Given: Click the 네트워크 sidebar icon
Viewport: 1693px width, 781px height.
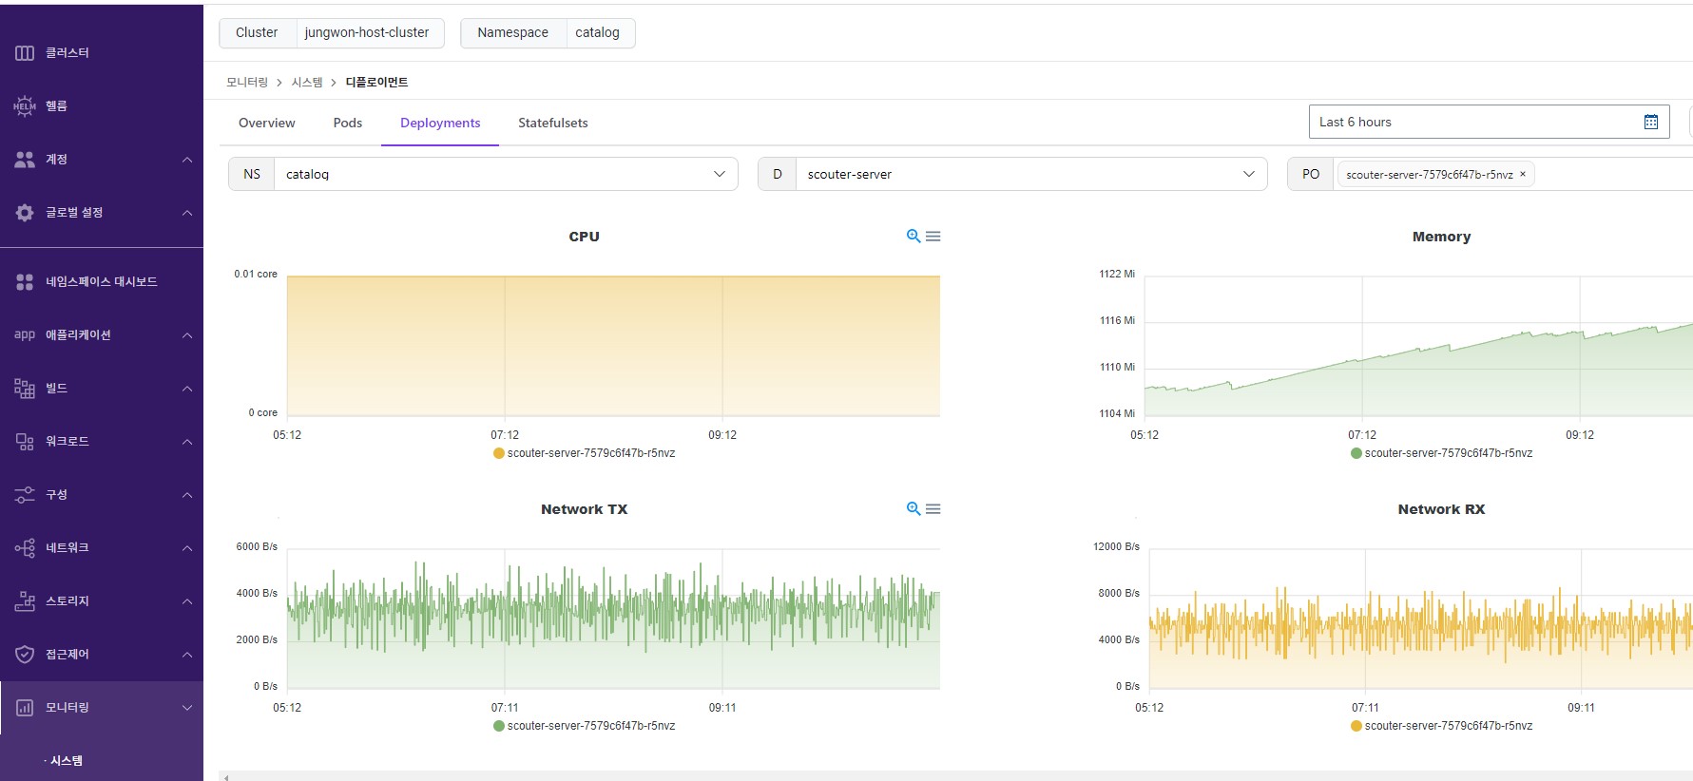Looking at the screenshot, I should tap(25, 548).
